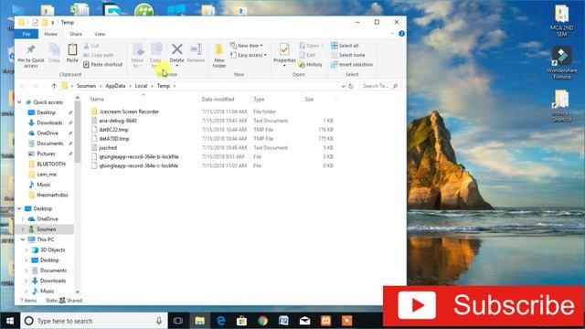Viewport: 585px width, 329px height.
Task: Click the Up one level arrow
Action: point(54,86)
